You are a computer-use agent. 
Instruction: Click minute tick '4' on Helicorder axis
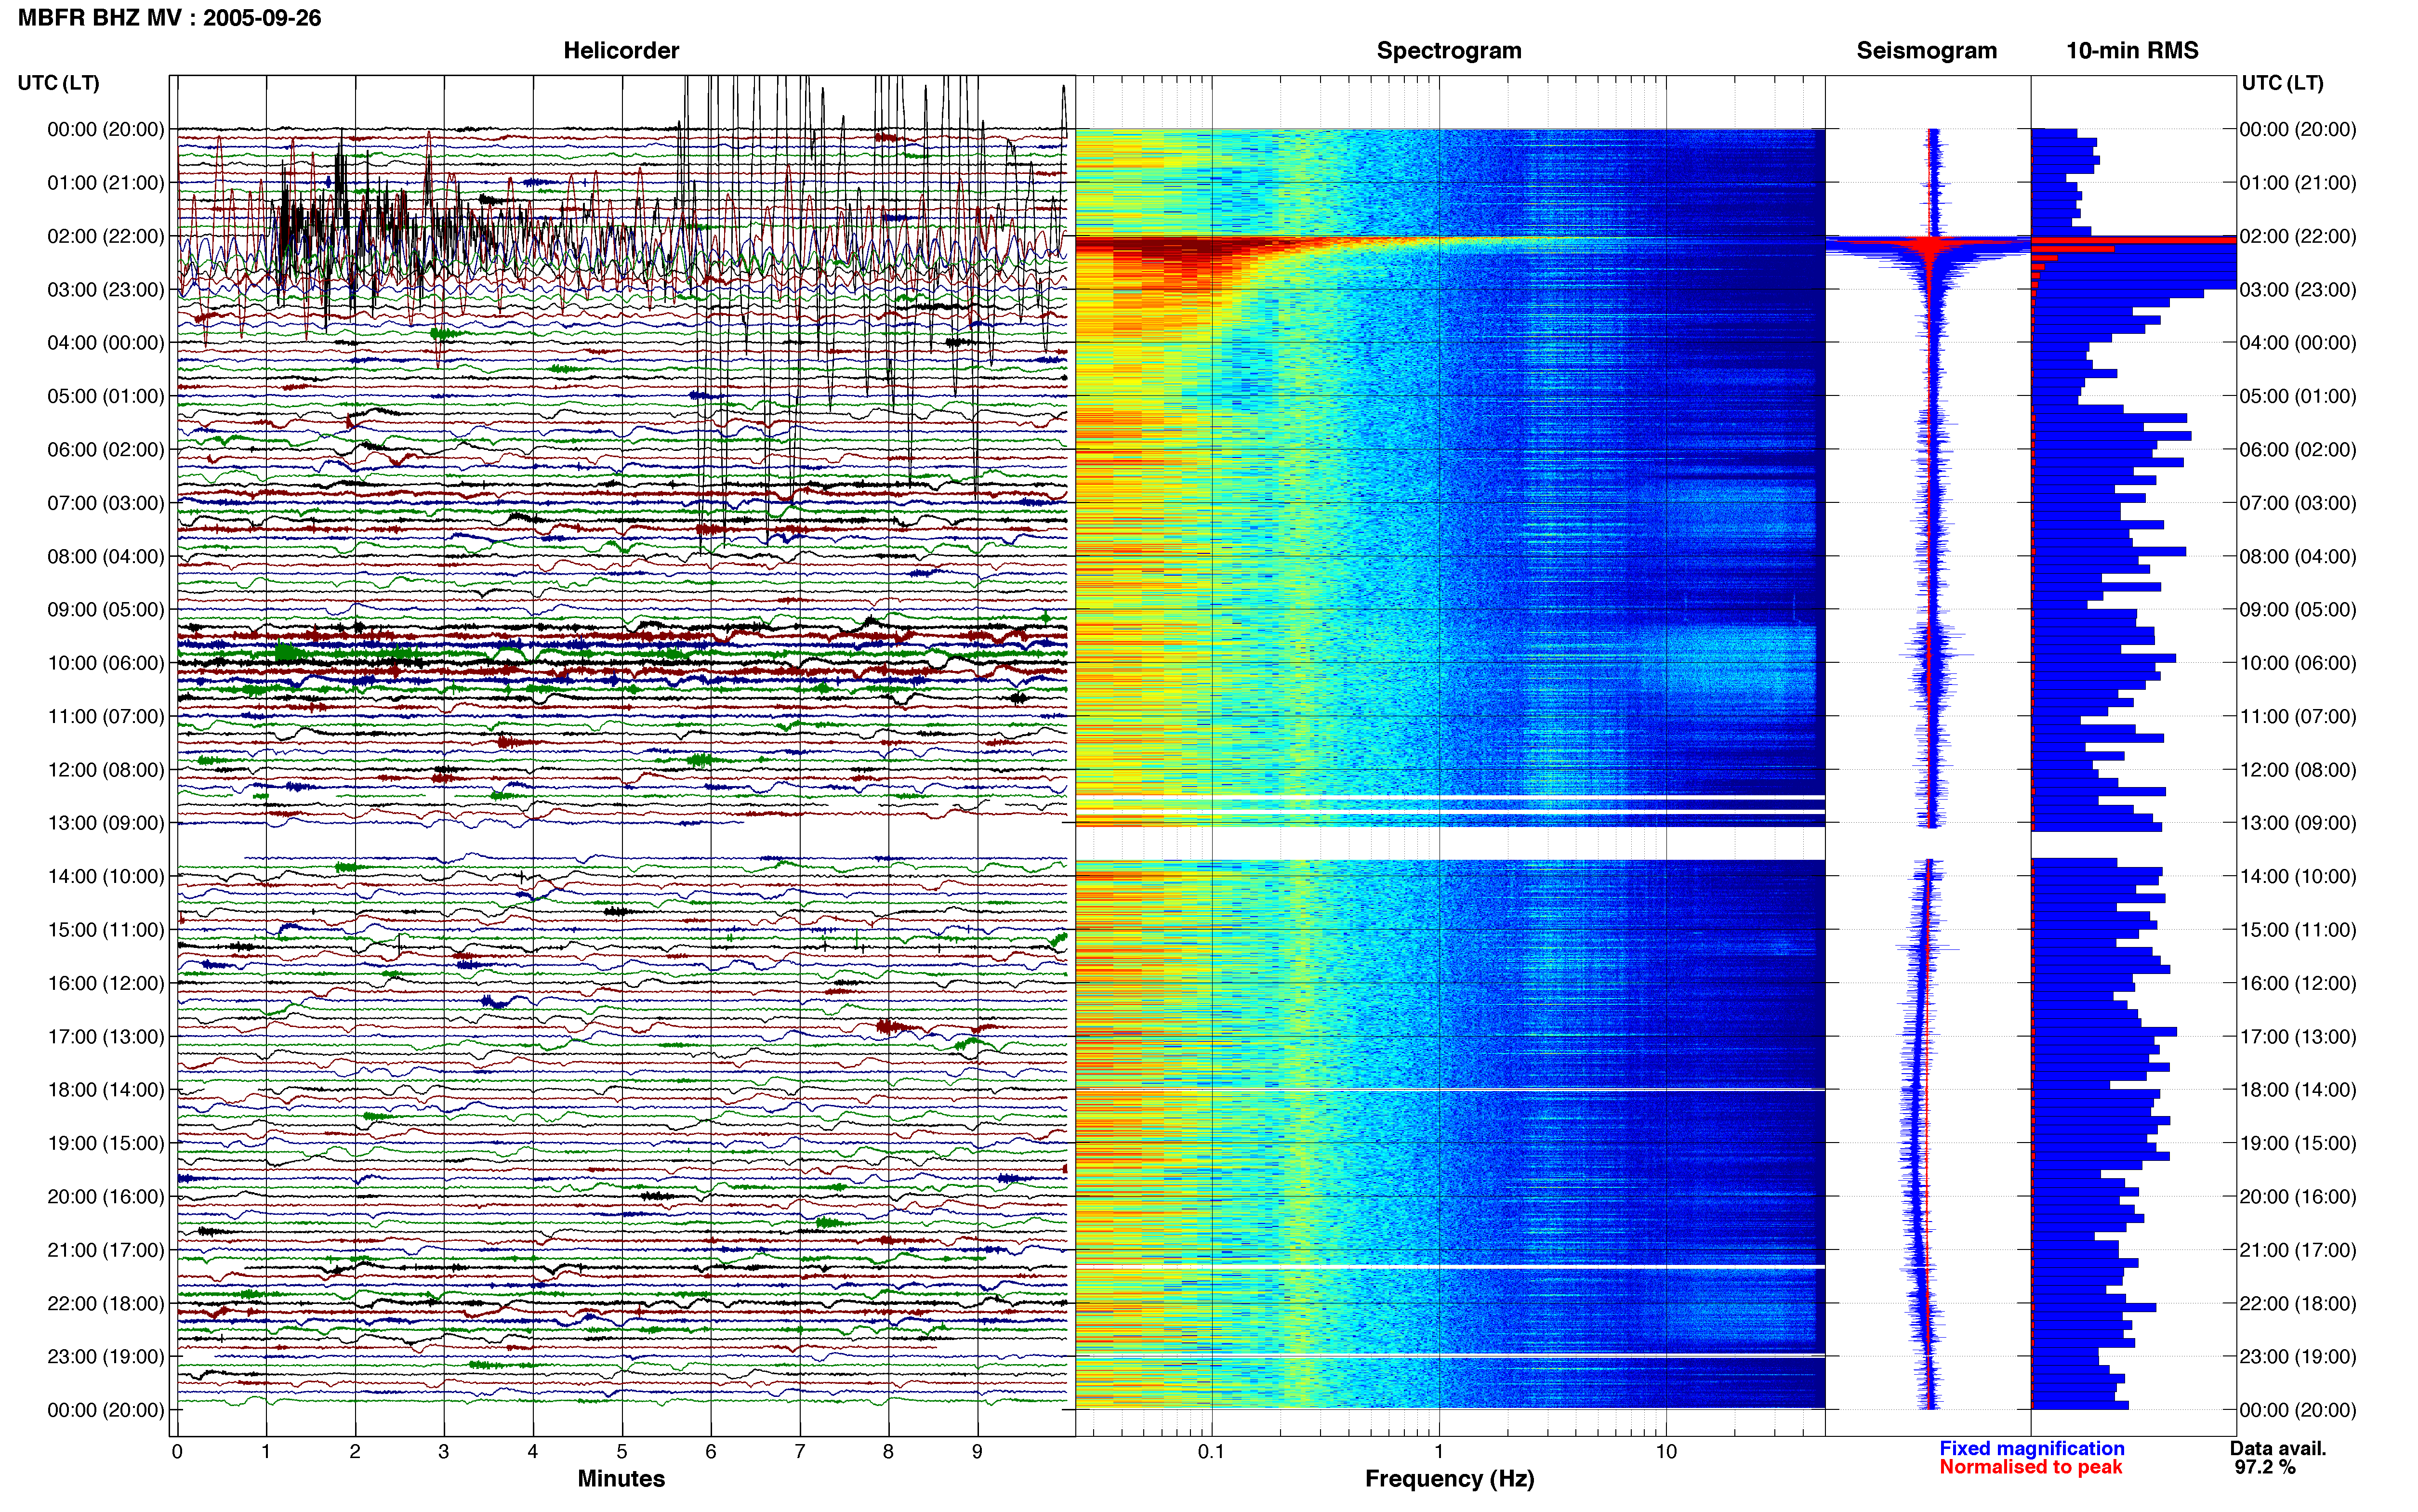point(533,1452)
